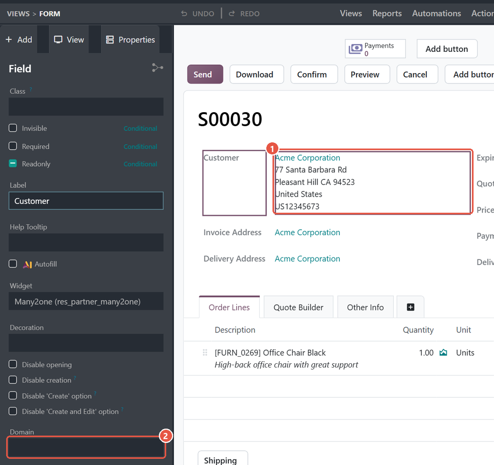The height and width of the screenshot is (465, 494).
Task: Open the Reports menu
Action: 387,13
